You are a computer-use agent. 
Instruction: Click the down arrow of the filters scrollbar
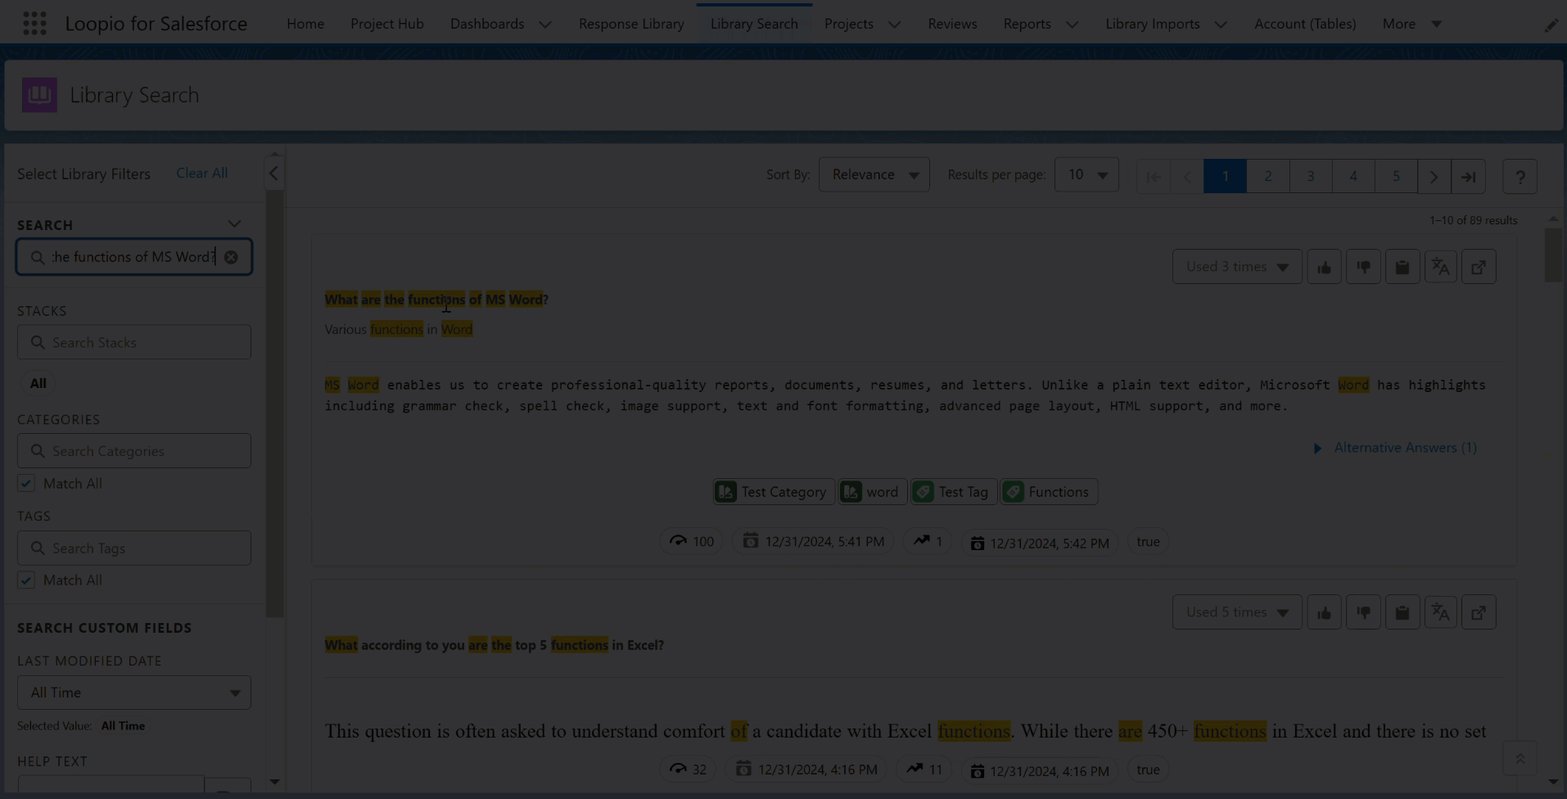[275, 782]
